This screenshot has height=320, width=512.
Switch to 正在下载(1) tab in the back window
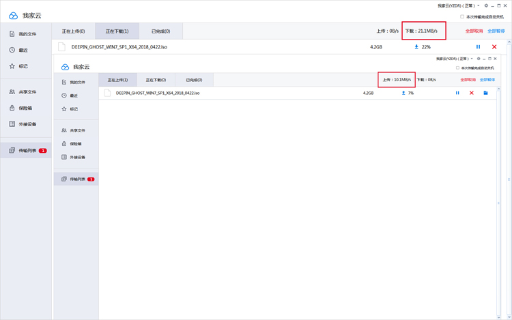coord(117,31)
